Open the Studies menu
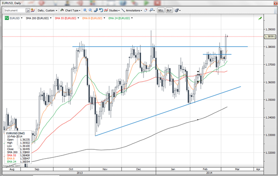278x176 pixels. 112,10
